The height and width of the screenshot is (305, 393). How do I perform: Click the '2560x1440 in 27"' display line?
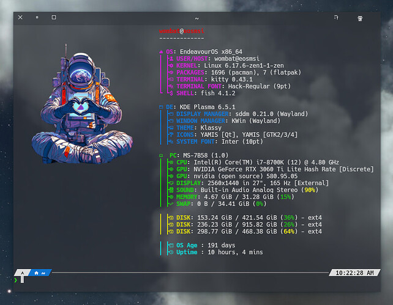click(268, 183)
